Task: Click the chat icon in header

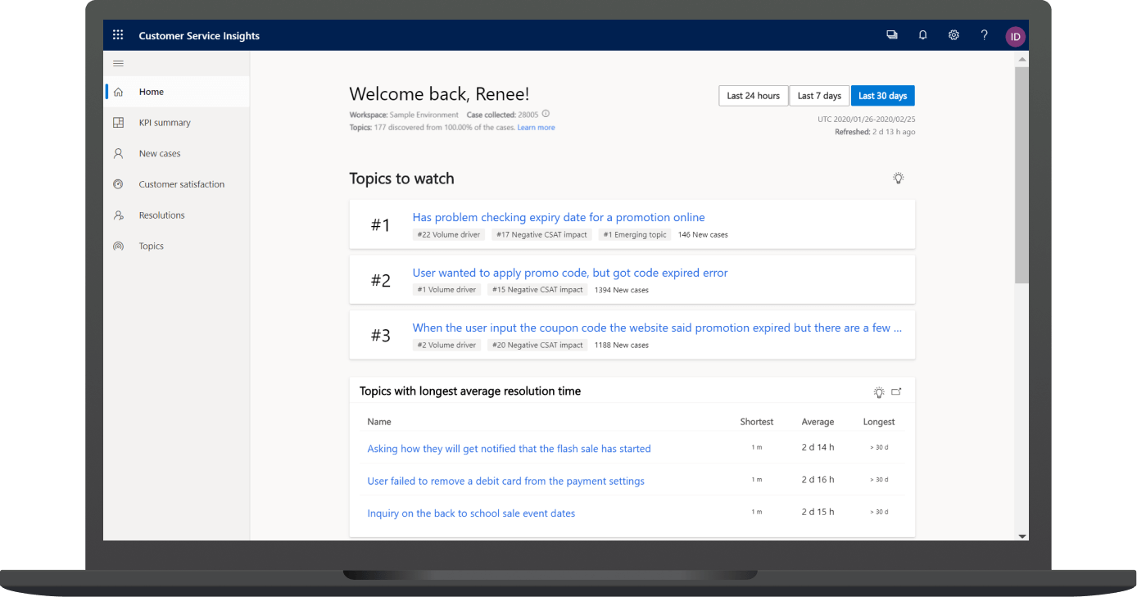Action: pos(891,35)
